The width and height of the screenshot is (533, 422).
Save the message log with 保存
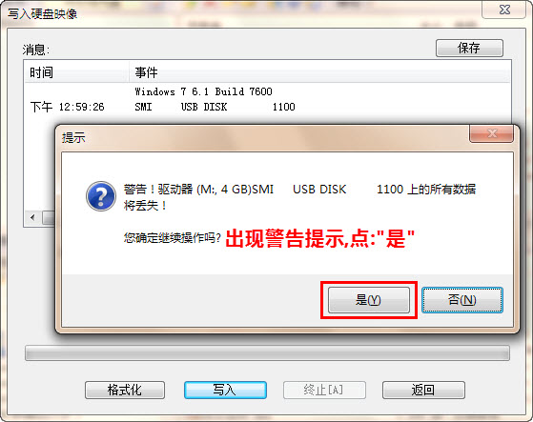coord(469,48)
